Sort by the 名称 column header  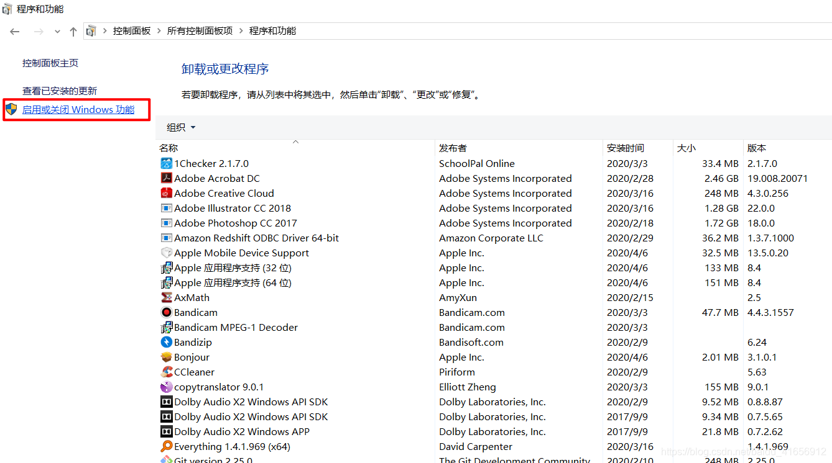point(169,148)
